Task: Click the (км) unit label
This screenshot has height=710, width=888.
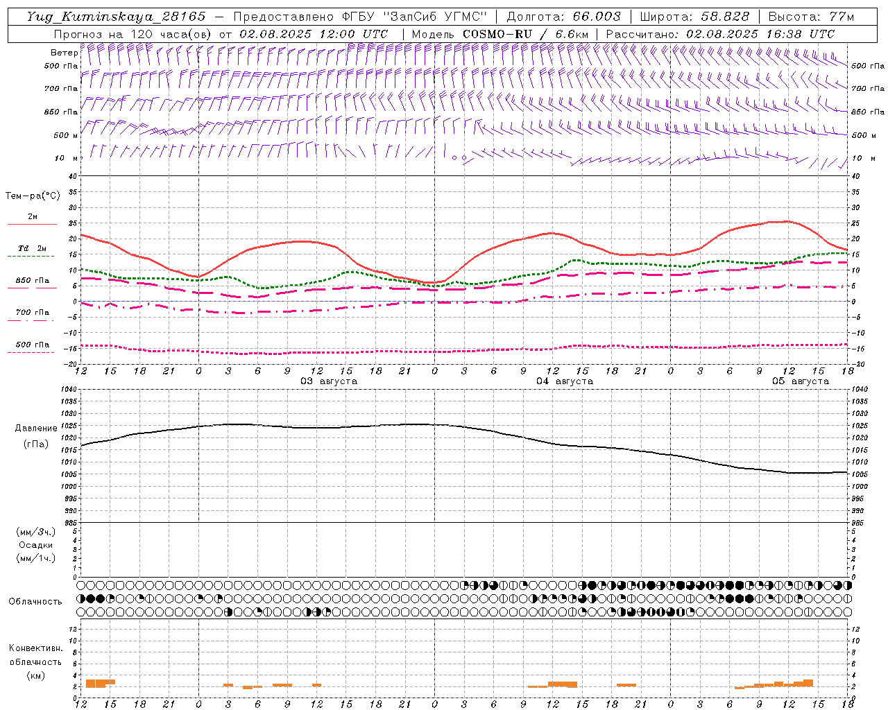Action: coord(35,675)
